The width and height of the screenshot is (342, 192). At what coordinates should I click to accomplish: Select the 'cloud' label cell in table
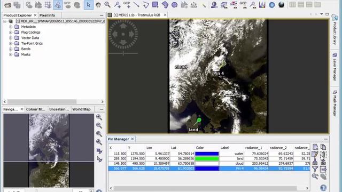[x=231, y=164]
